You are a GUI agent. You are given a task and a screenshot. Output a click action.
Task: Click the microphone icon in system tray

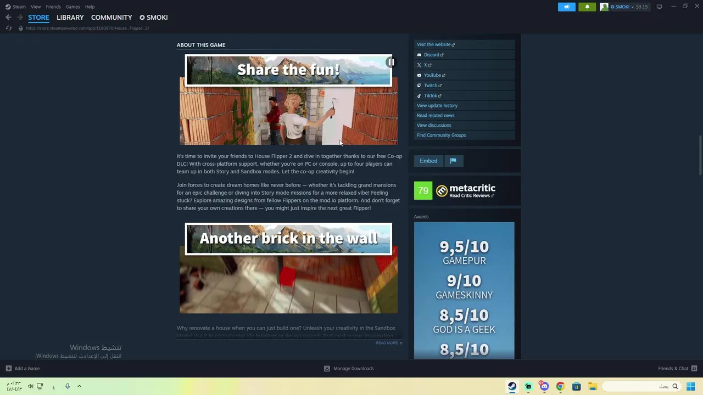(68, 386)
